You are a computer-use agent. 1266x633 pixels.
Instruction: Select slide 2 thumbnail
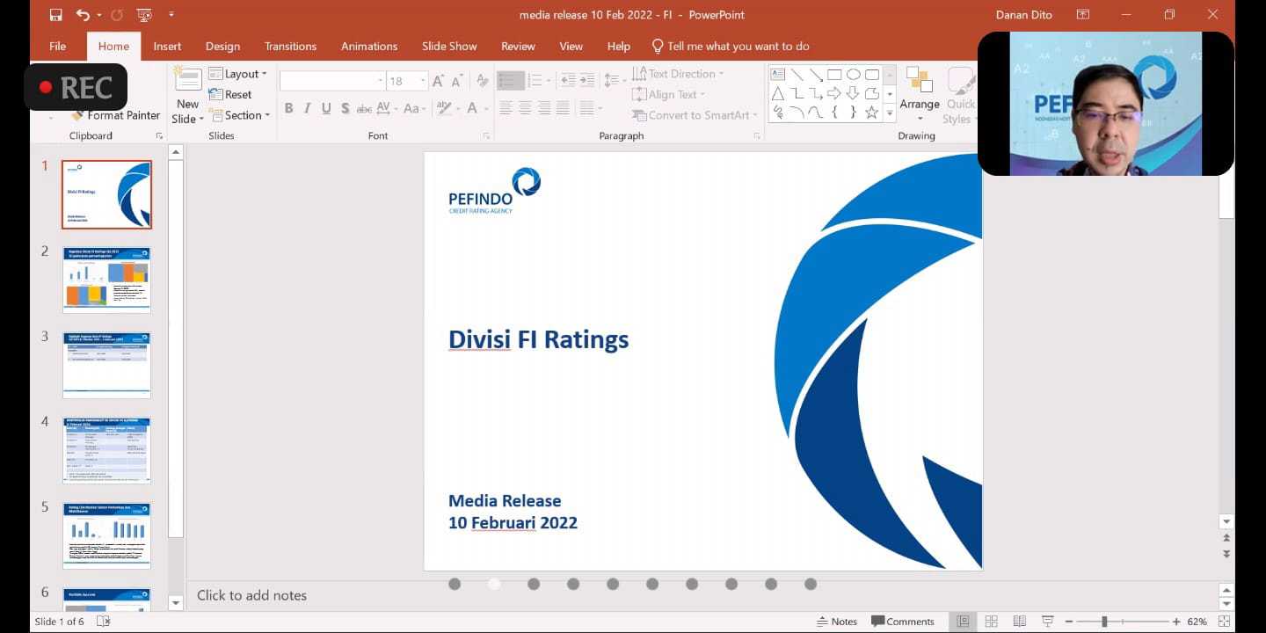[106, 280]
